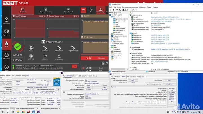Viewport: 203px width, 114px height.
Task: Select Имя компьютера in AIDA64 tree
Action: 120,21
